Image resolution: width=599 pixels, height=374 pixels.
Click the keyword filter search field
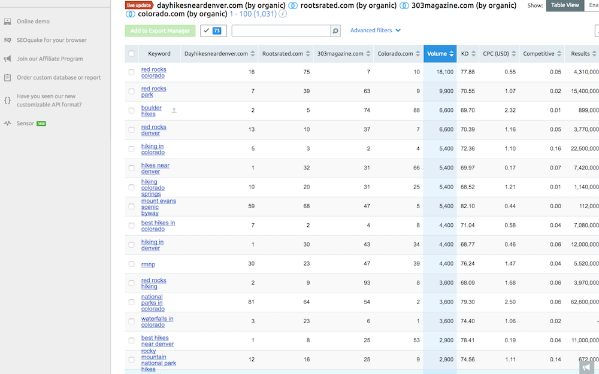click(281, 31)
